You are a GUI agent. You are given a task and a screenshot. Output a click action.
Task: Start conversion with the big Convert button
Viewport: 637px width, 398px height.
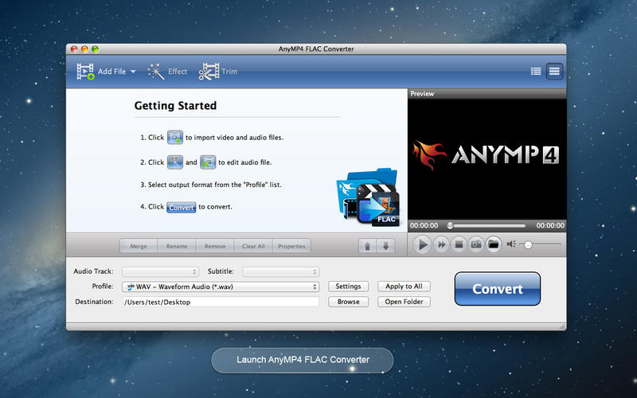click(497, 289)
